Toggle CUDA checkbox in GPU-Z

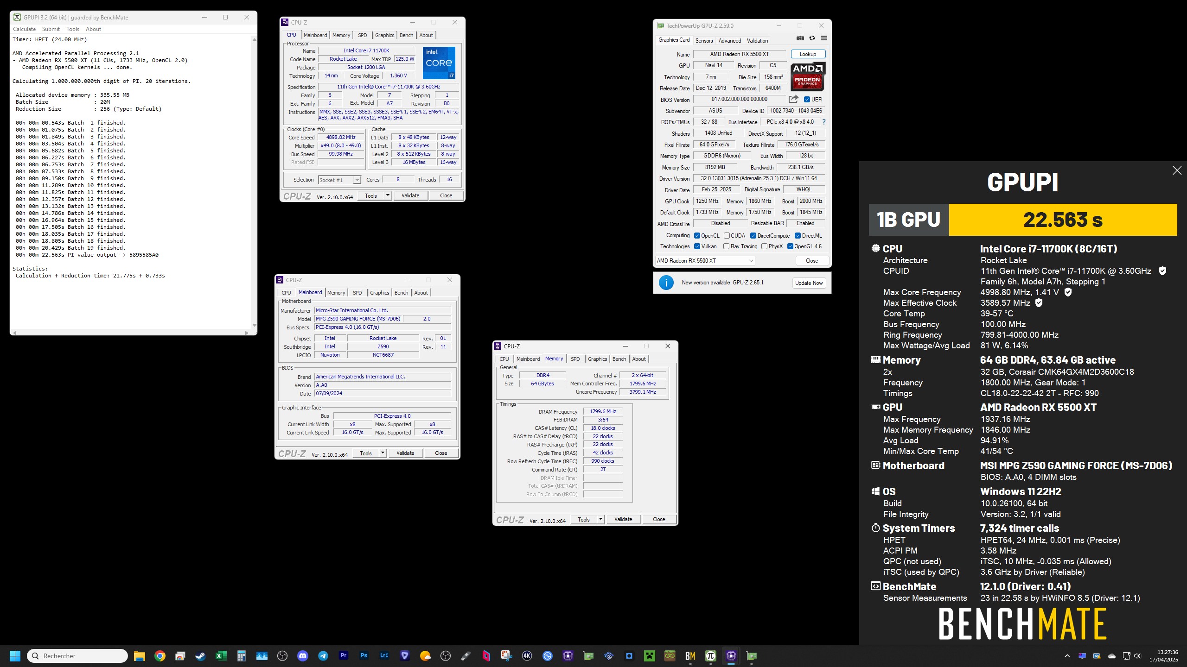tap(727, 236)
